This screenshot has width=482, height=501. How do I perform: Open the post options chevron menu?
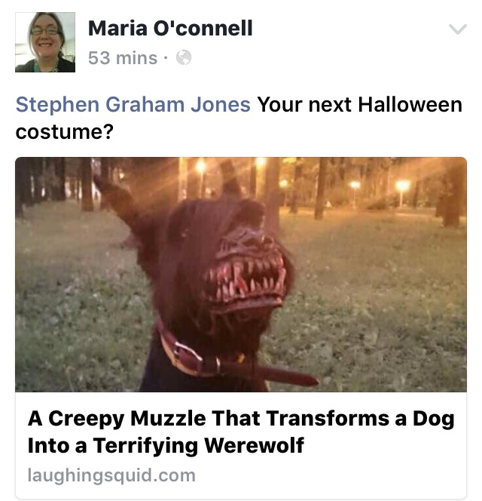(x=458, y=29)
